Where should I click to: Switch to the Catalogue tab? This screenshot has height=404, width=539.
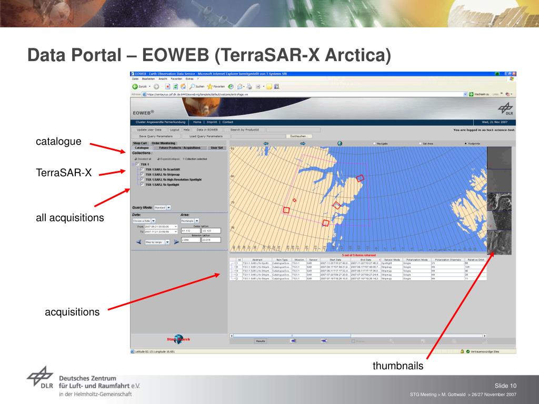(142, 148)
